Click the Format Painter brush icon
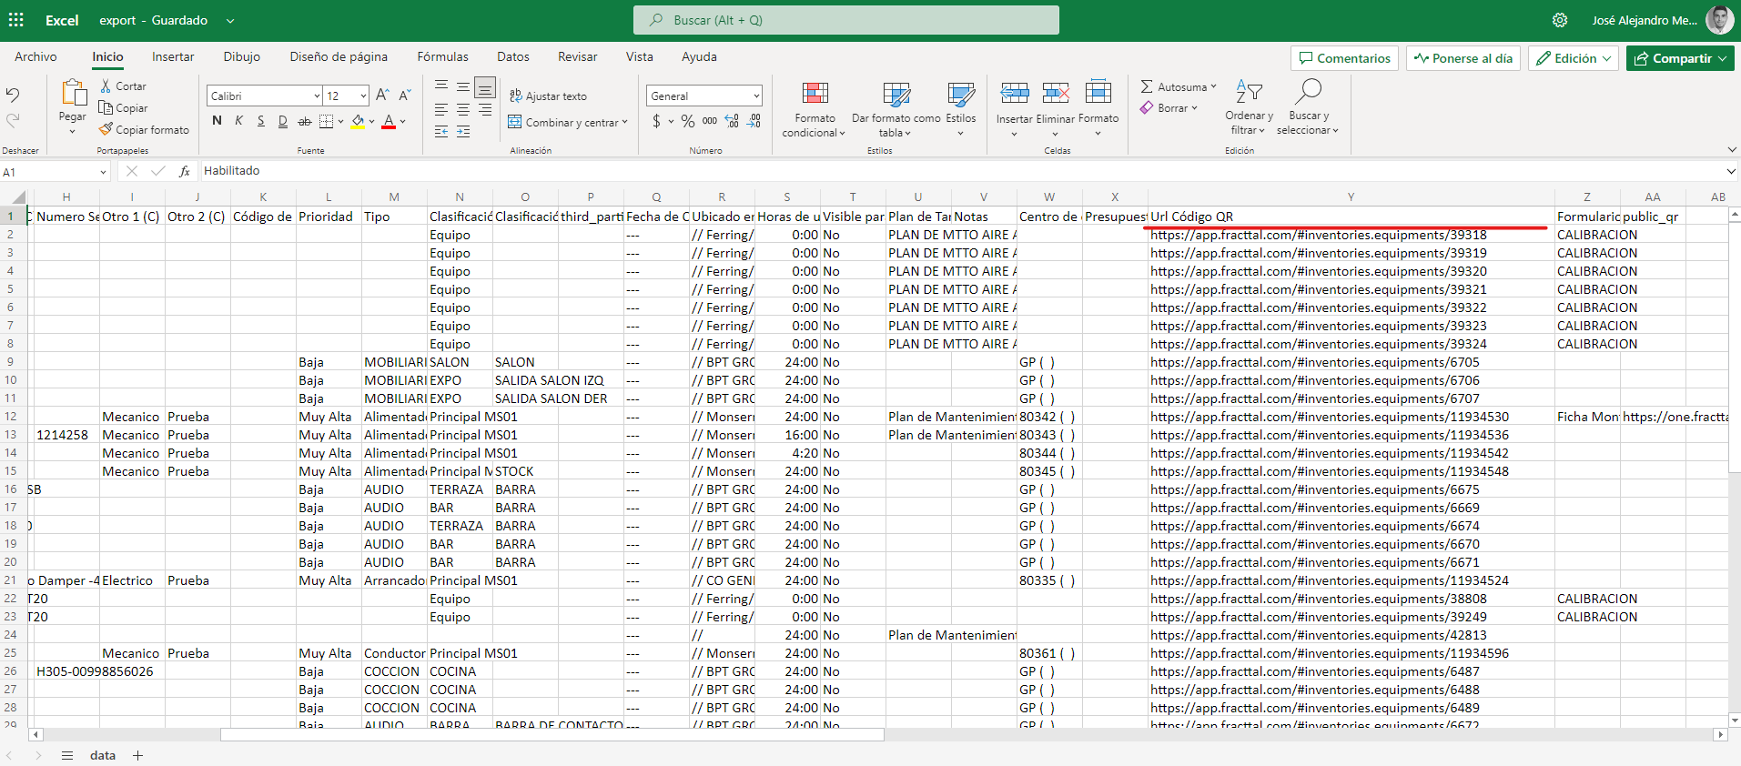Image resolution: width=1741 pixels, height=766 pixels. (106, 129)
